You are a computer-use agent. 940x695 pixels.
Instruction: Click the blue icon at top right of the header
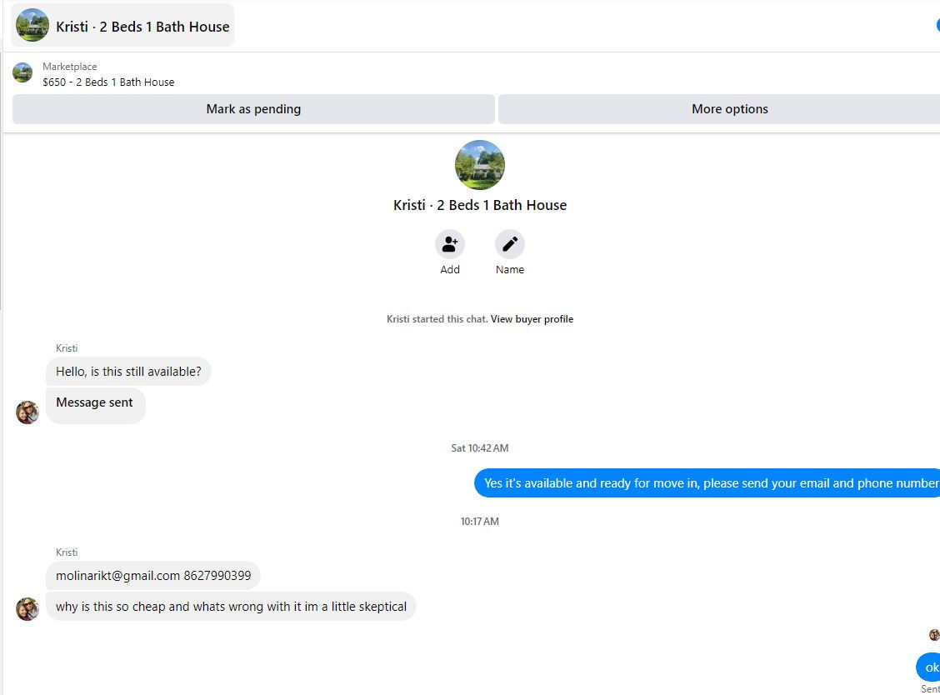point(937,25)
